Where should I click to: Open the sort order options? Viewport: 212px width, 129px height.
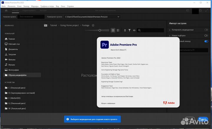125,30
